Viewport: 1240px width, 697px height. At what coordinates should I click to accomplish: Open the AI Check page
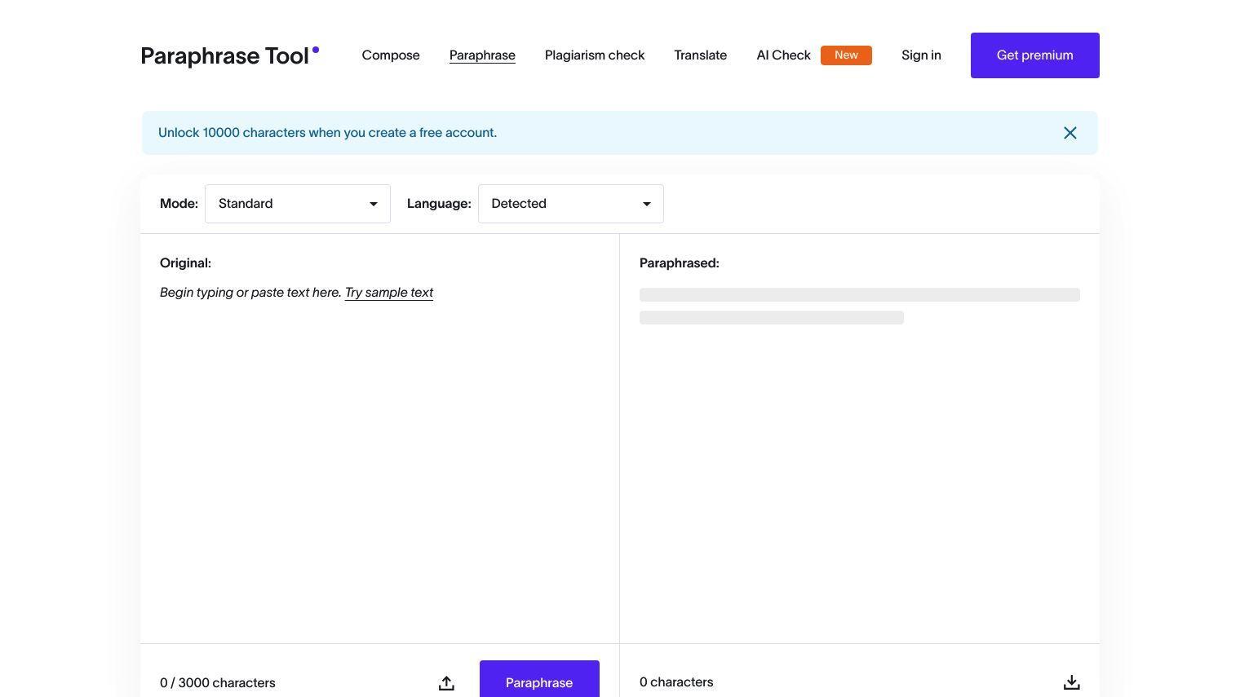click(x=783, y=55)
